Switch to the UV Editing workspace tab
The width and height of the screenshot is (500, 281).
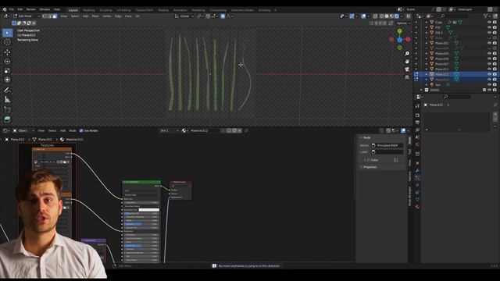coord(123,10)
